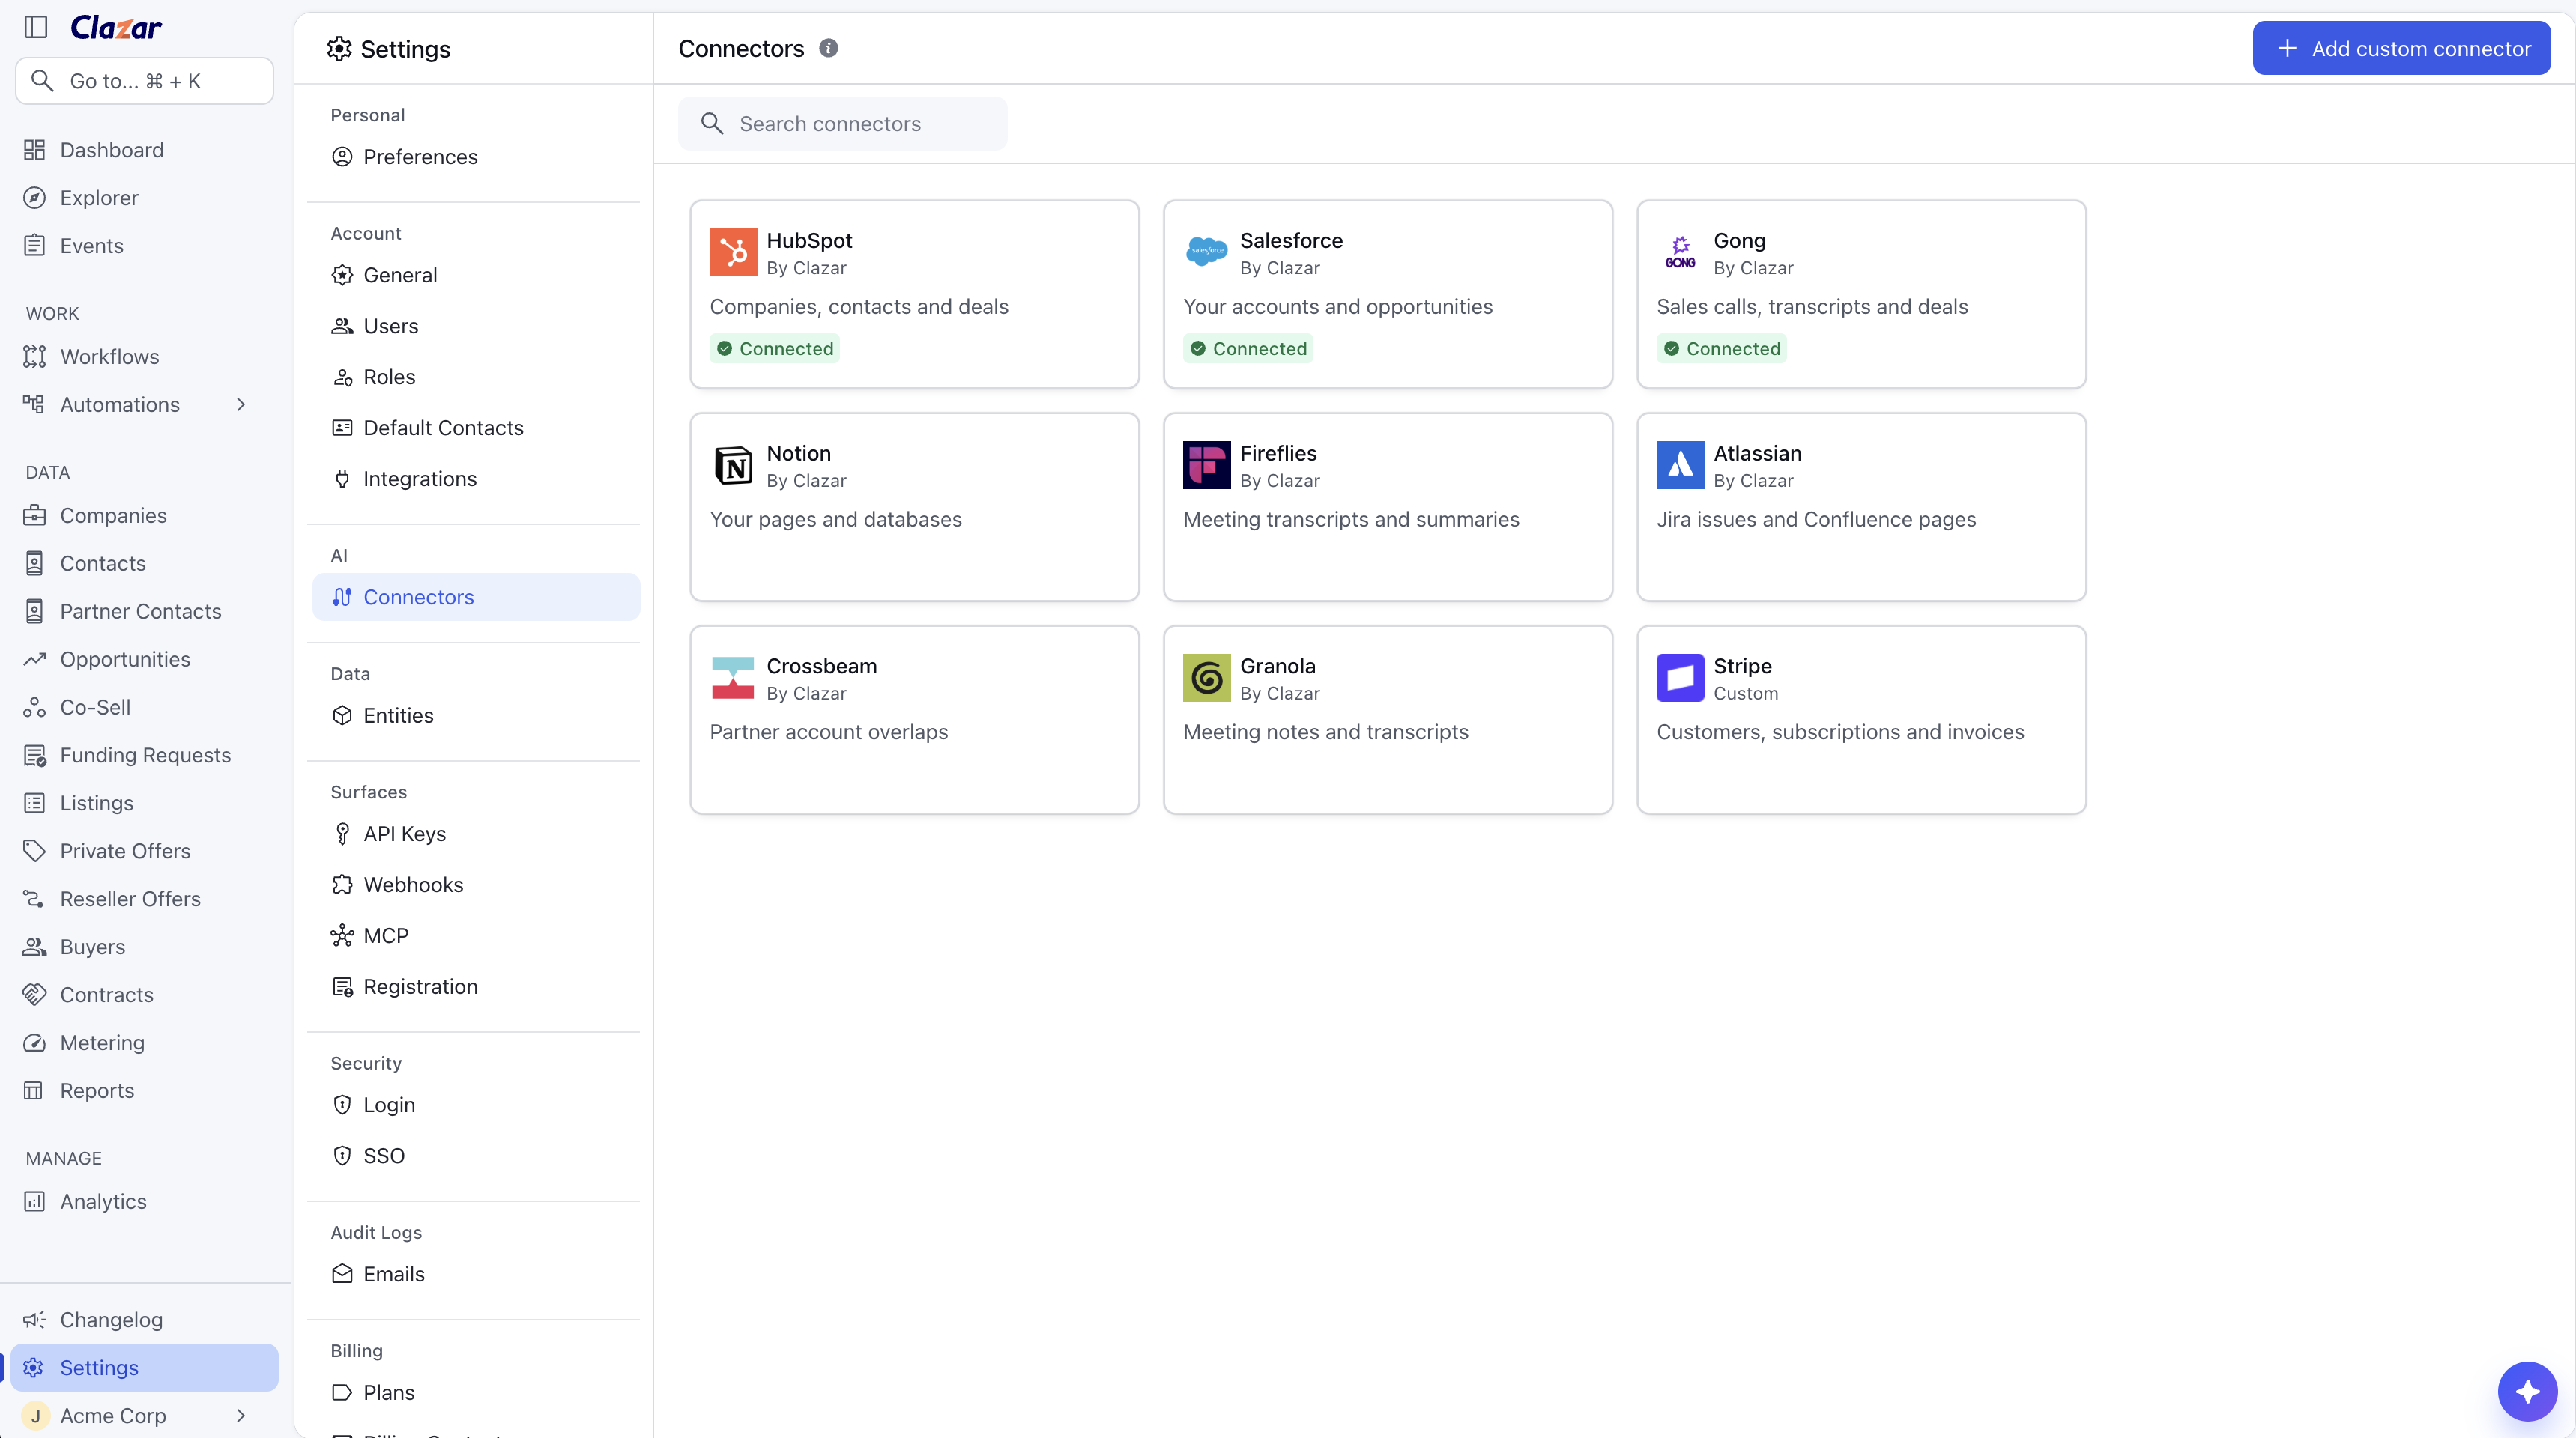
Task: Click the Connectors info icon
Action: (x=828, y=48)
